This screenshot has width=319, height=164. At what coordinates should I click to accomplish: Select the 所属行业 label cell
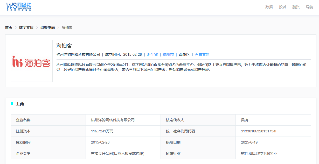point(198,153)
